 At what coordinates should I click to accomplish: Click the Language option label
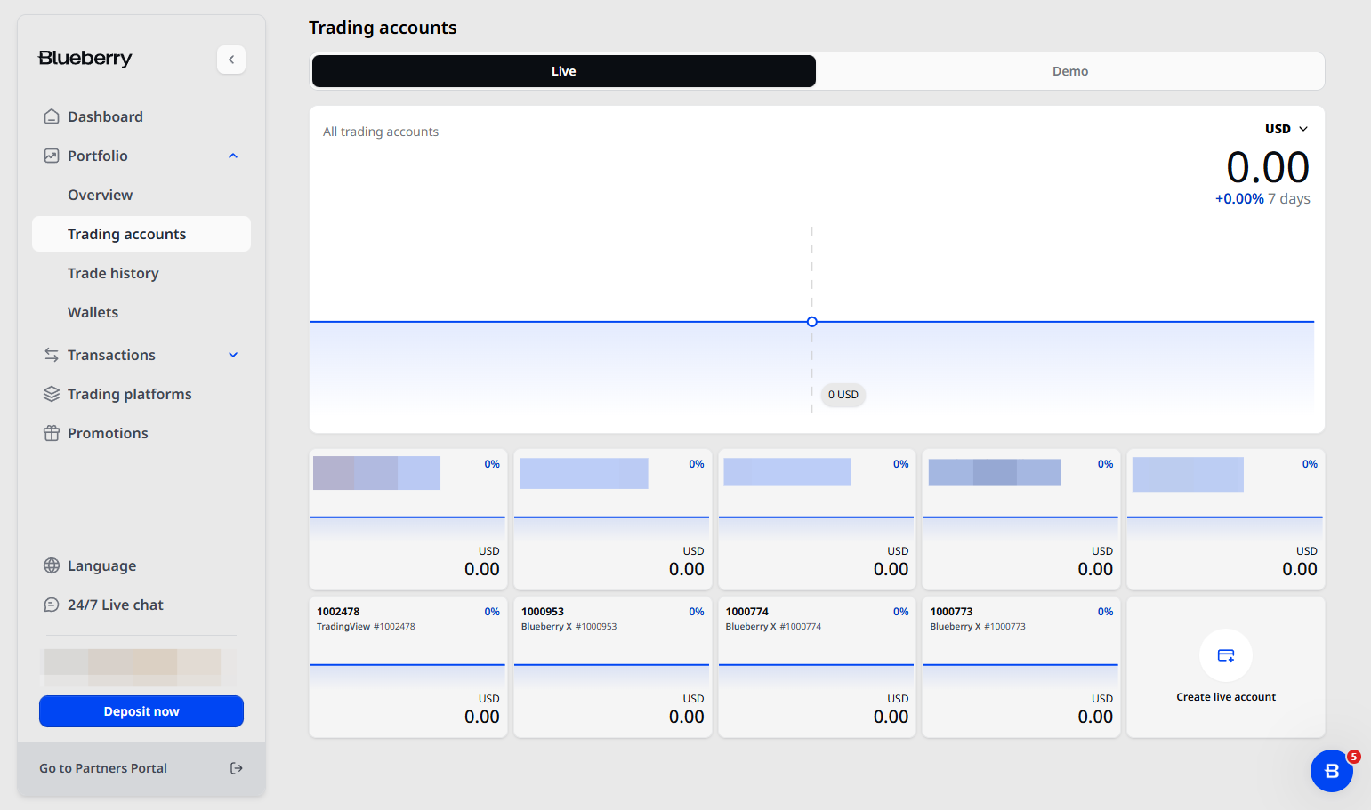[x=102, y=565]
